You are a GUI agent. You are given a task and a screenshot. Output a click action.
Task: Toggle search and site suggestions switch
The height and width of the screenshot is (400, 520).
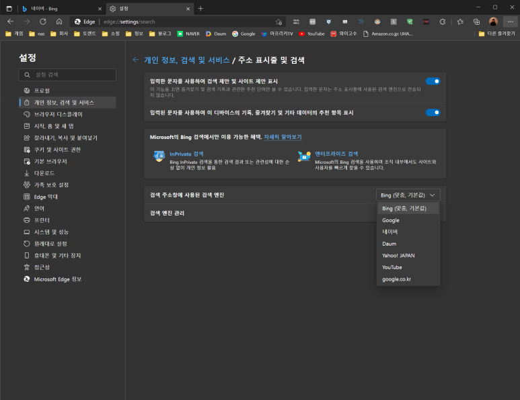[433, 81]
